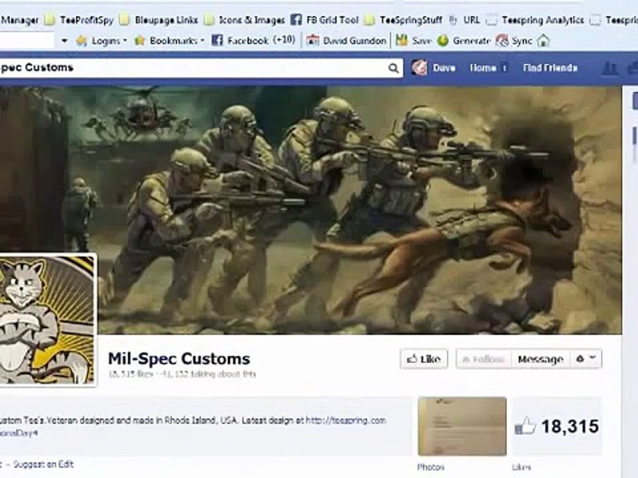Open the URL bookmark
Image resolution: width=638 pixels, height=478 pixels.
pos(464,20)
